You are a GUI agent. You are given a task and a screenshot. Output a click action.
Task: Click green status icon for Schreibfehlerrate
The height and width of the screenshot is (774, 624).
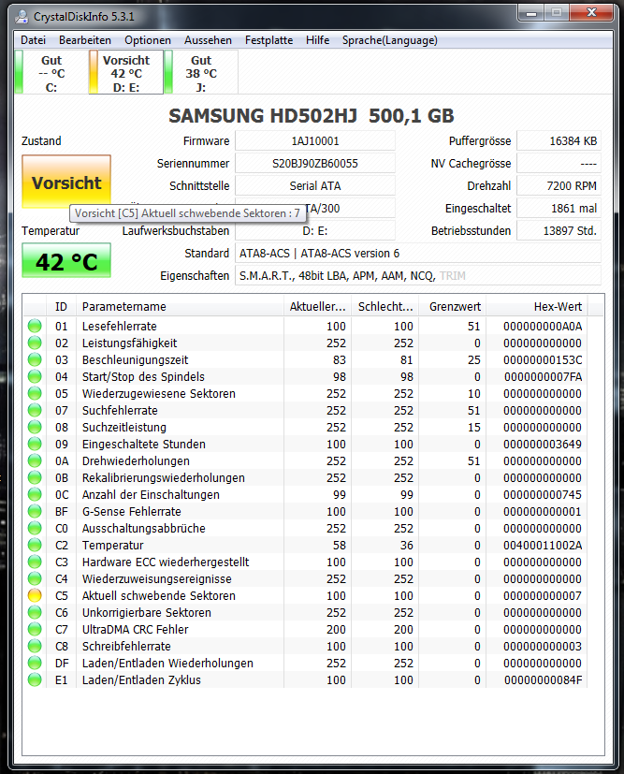point(35,646)
